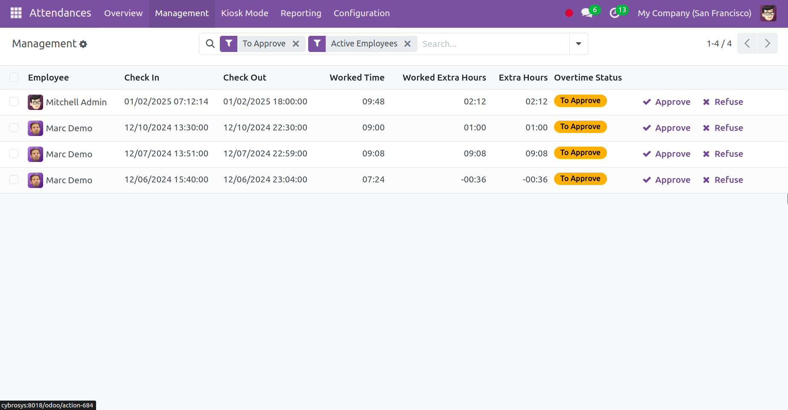Screen dimensions: 788x410
Task: Click the red recording indicator dot
Action: click(569, 13)
